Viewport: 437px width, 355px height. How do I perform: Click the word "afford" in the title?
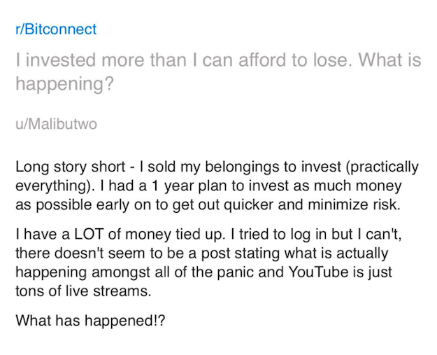262,60
